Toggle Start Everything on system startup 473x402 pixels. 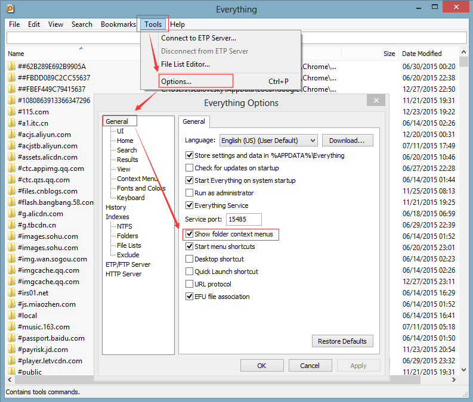(189, 180)
